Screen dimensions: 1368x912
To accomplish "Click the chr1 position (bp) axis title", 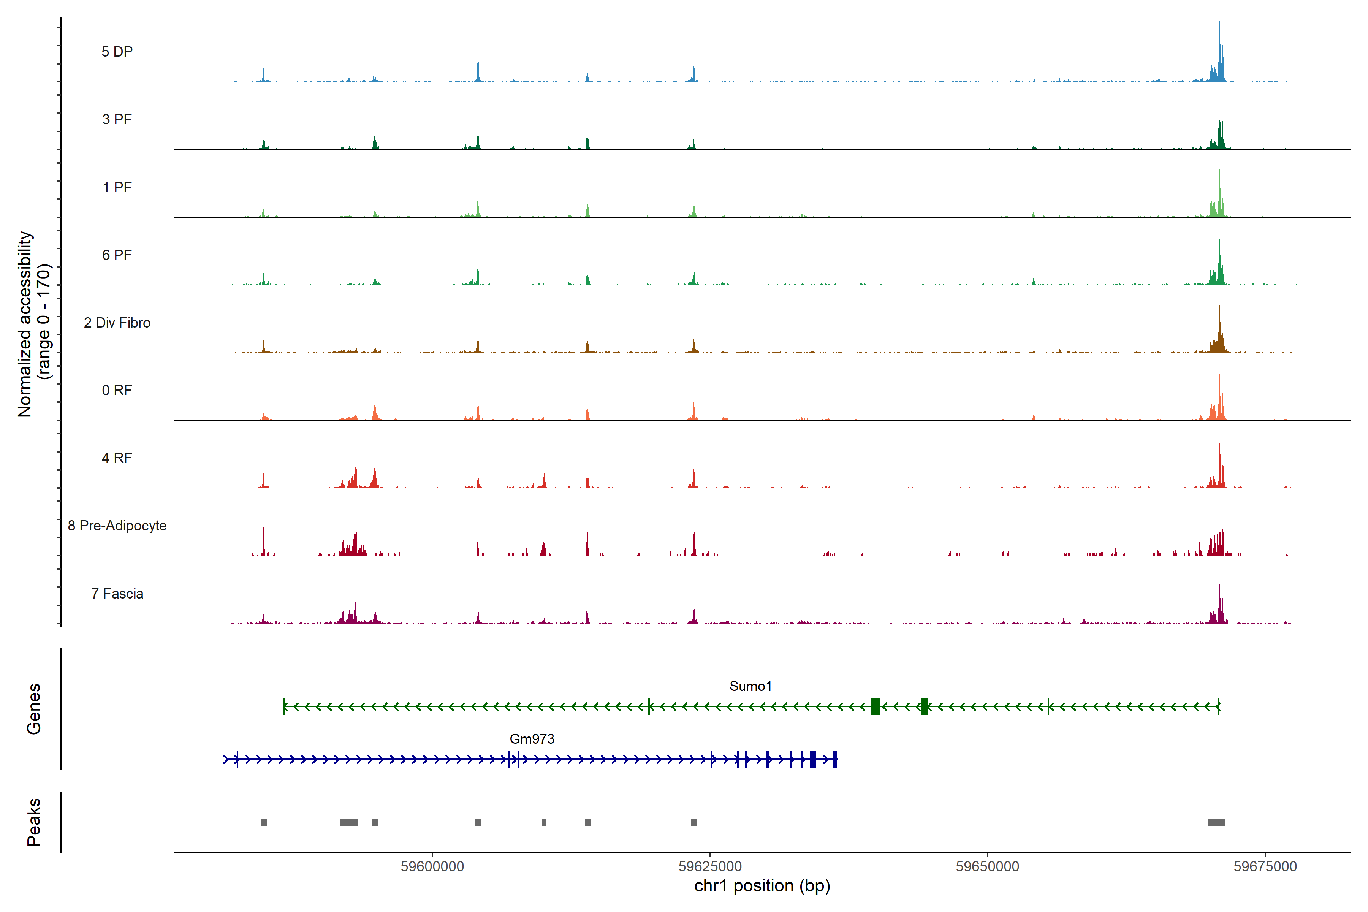I will click(x=762, y=886).
